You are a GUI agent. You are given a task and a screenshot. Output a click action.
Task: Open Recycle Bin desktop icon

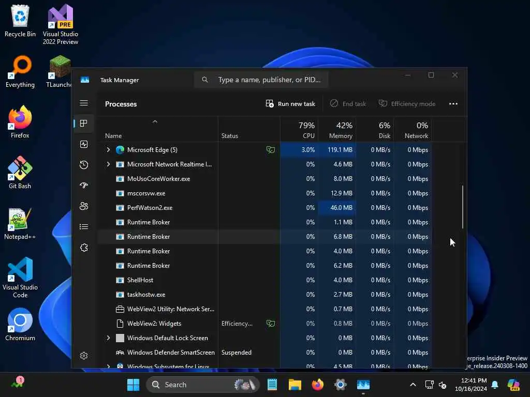tap(20, 21)
